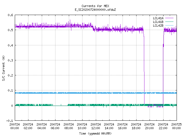
Task: Click the y-axis tick value 0.6
Action: tap(10, 15)
